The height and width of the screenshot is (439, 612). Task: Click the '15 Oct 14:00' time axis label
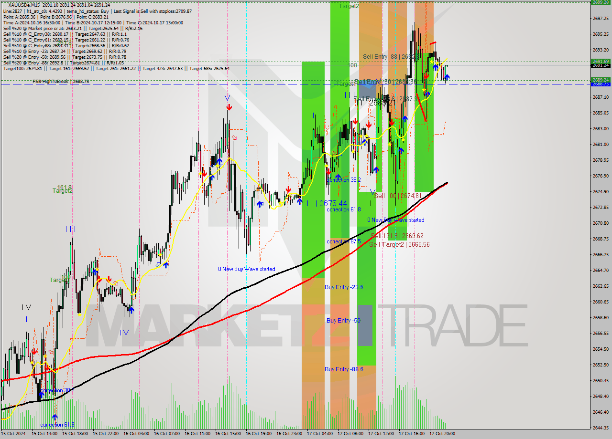click(x=44, y=434)
